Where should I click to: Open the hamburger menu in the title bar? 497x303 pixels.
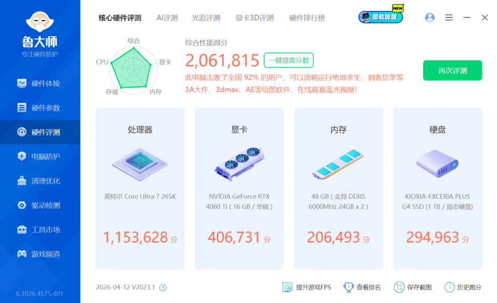click(x=448, y=18)
